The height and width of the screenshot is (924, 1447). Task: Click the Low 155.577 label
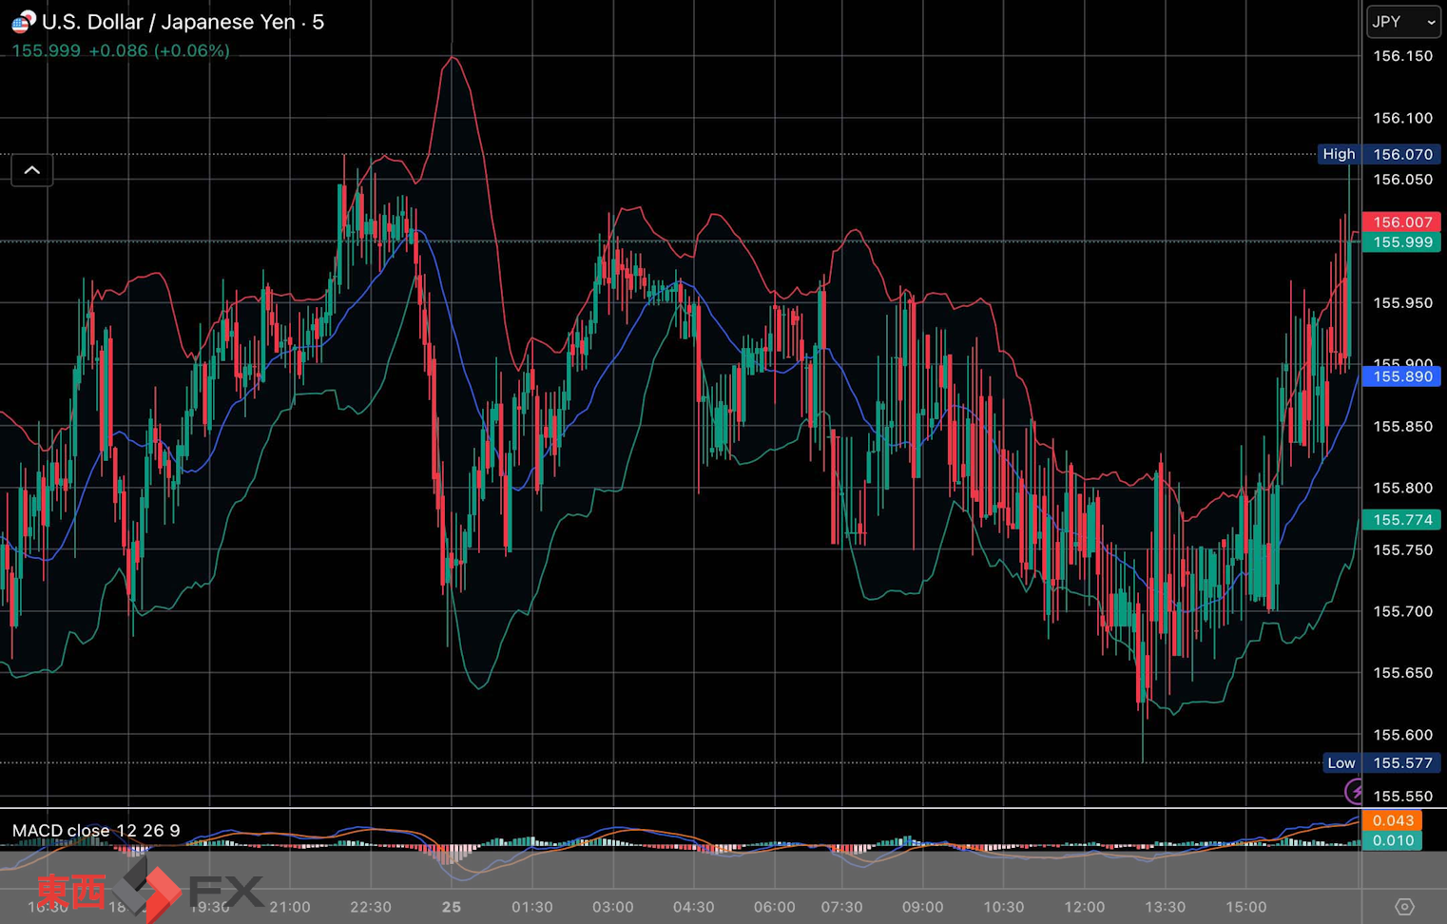click(1379, 762)
